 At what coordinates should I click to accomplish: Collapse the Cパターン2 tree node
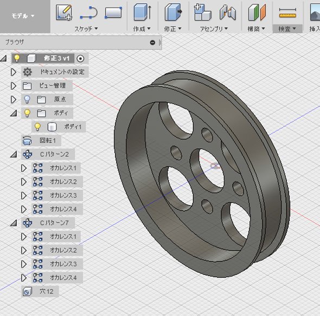[14, 154]
